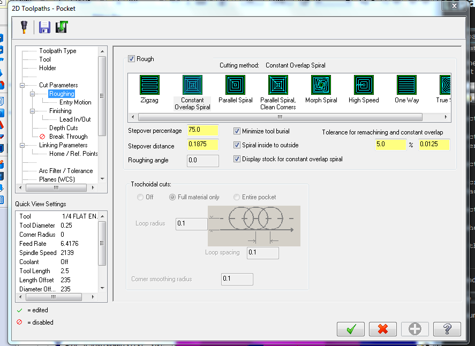Image resolution: width=475 pixels, height=346 pixels.
Task: Select the Zigzag cutting method icon
Action: [149, 85]
